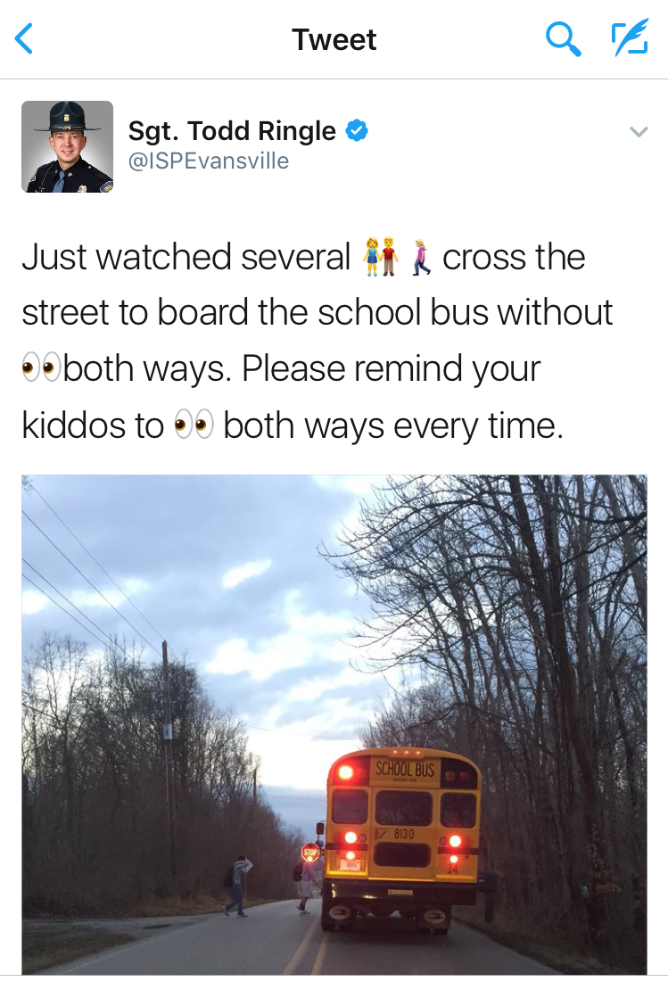Select the tweet text about crossing the street
668x982 pixels.
coord(318,340)
